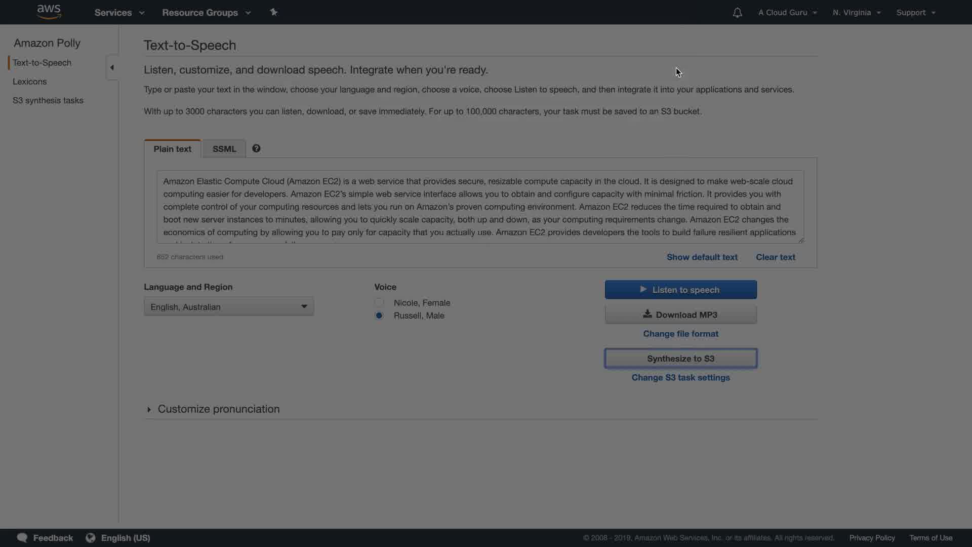Screen dimensions: 972x547
Task: Open the notifications bell
Action: click(737, 13)
